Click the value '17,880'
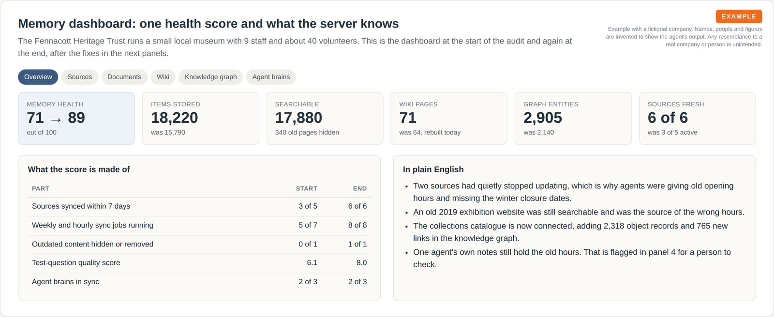This screenshot has height=317, width=774. [x=298, y=117]
